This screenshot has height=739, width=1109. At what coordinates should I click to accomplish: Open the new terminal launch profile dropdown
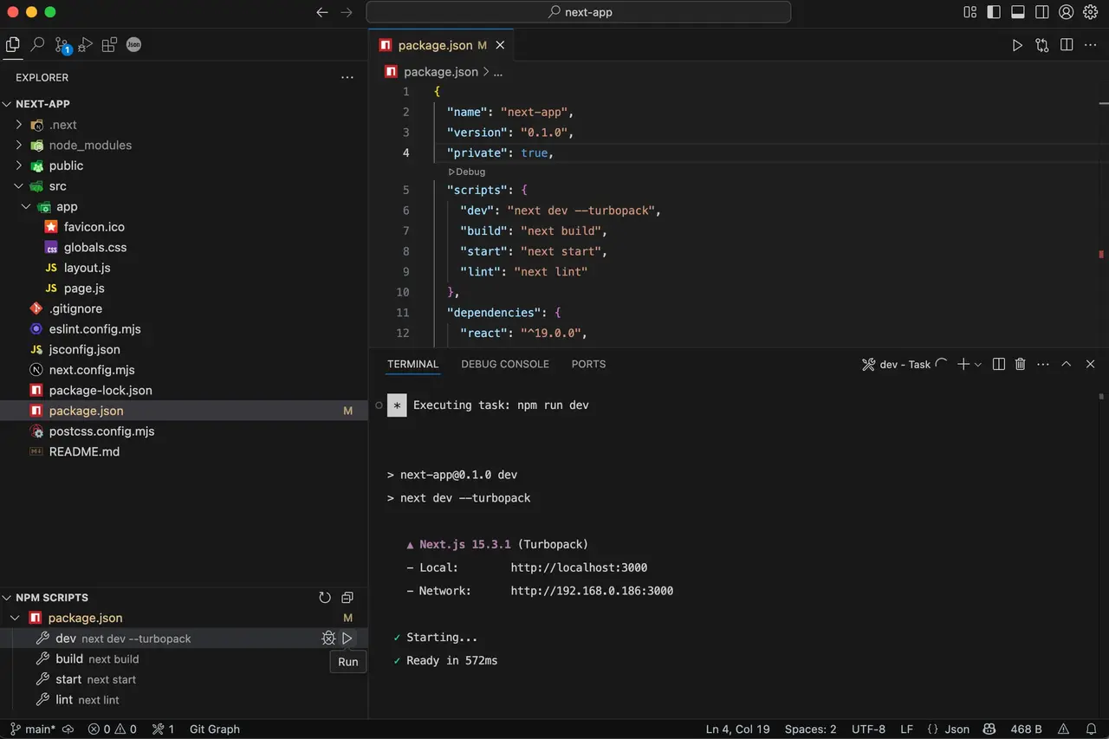[x=978, y=365]
